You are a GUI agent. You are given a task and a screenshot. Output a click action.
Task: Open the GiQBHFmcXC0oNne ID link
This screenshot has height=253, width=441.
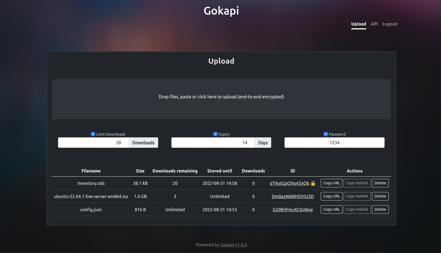tap(293, 210)
